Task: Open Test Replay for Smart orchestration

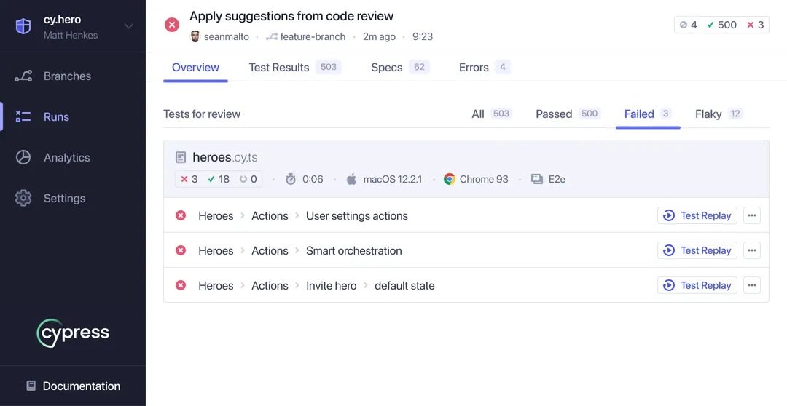Action: coord(697,251)
